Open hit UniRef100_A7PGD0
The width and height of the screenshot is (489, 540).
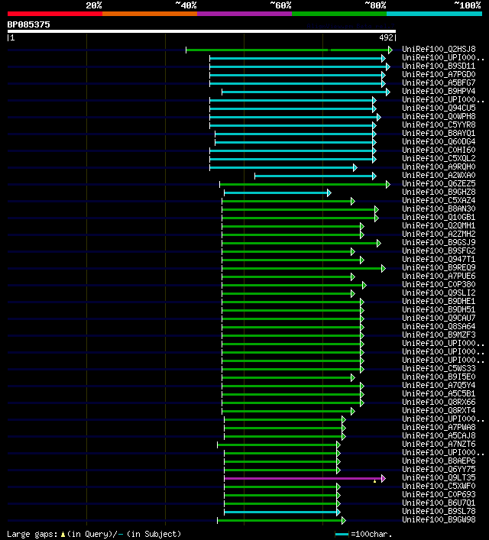pos(439,74)
